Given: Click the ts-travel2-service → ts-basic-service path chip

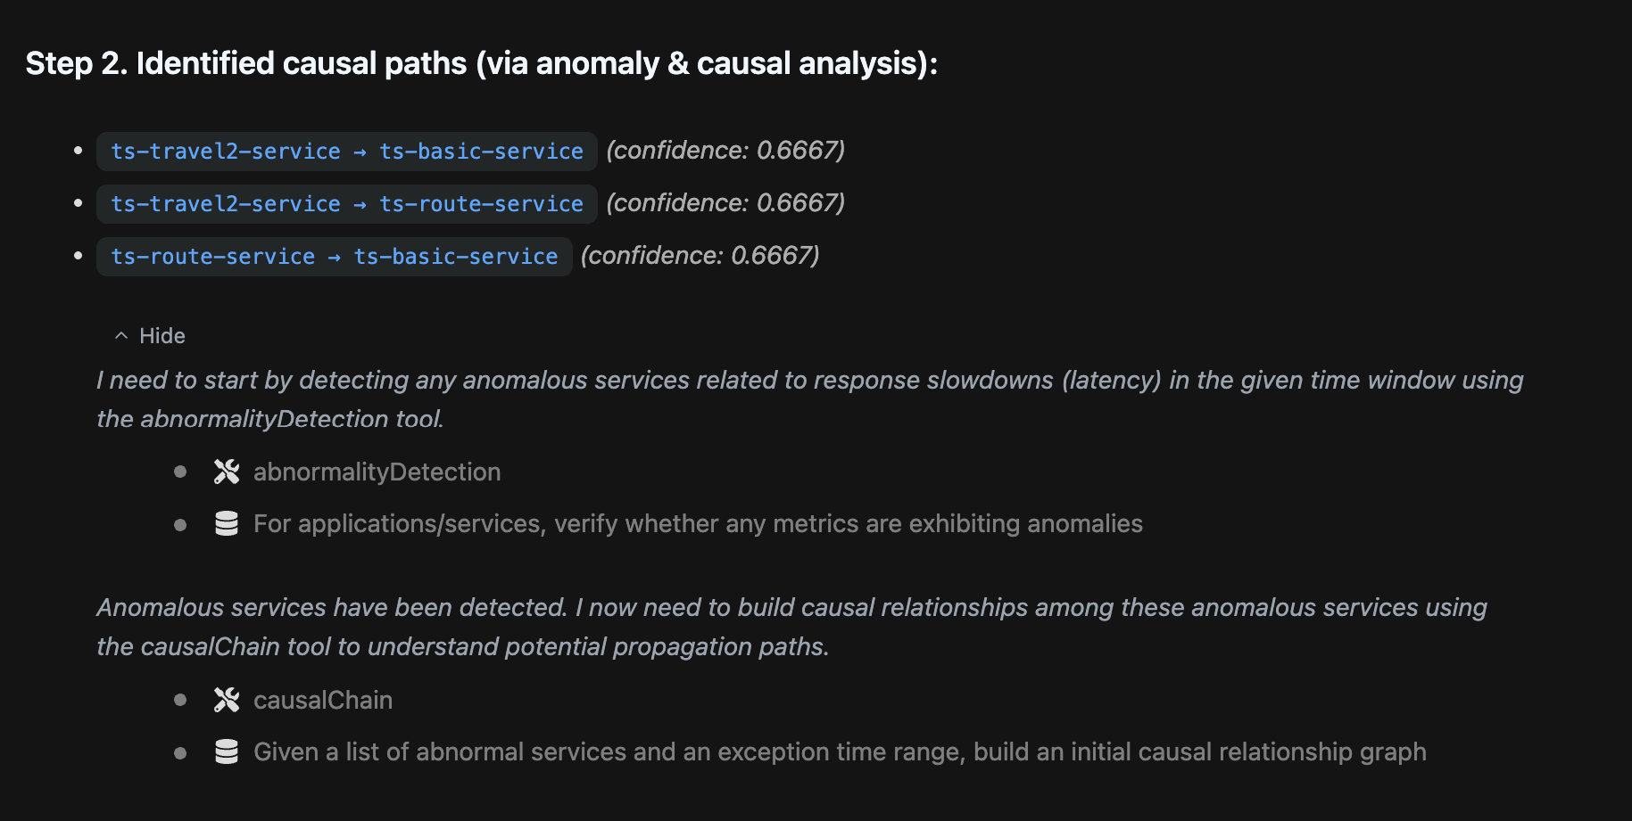Looking at the screenshot, I should point(346,152).
